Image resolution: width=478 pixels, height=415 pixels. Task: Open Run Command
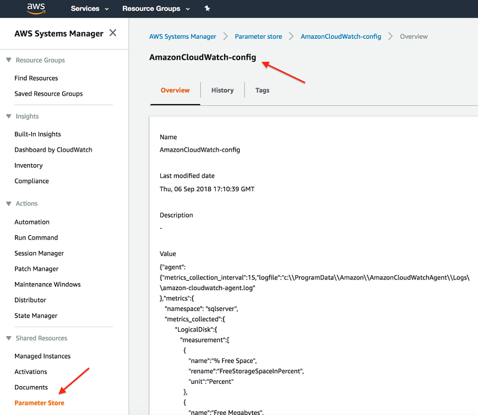coord(36,238)
